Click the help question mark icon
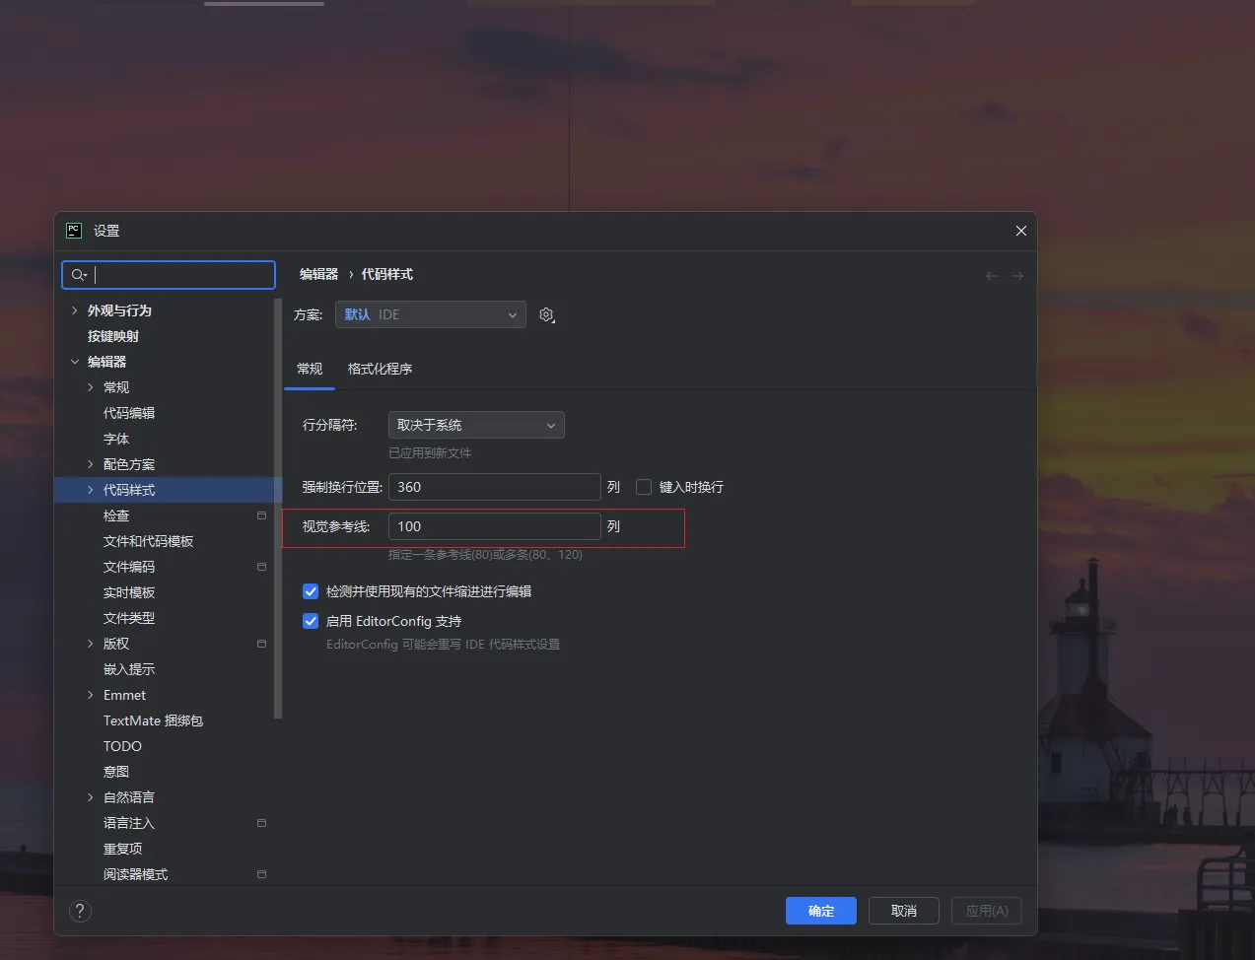Screen dimensions: 1255x960 81,911
